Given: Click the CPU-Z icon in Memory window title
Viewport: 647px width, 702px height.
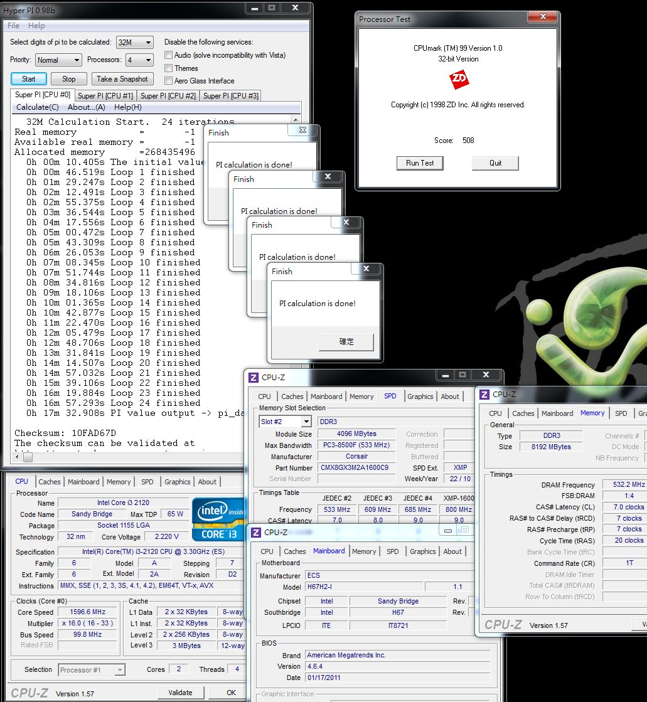Looking at the screenshot, I should click(x=484, y=395).
